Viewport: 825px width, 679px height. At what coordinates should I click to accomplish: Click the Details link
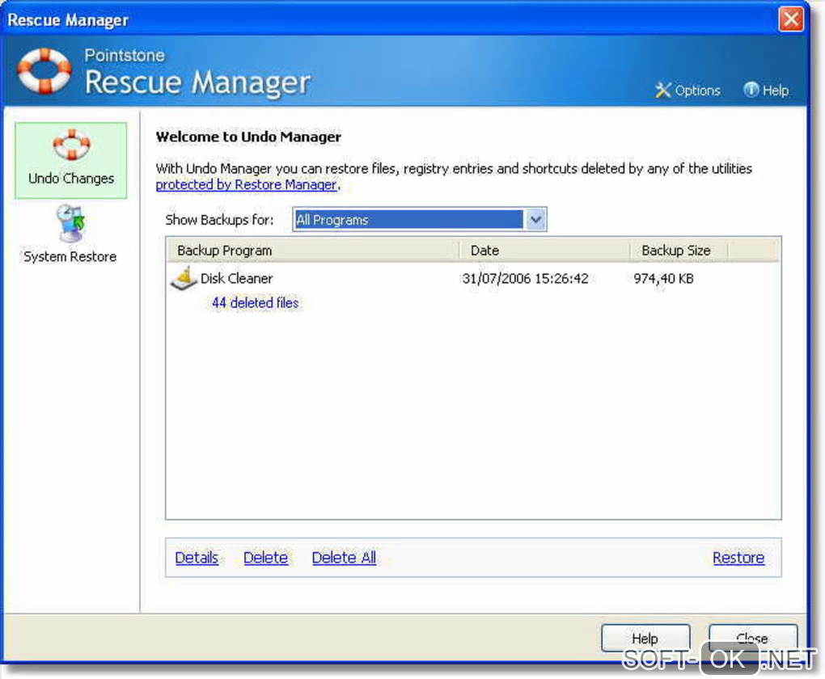point(197,558)
